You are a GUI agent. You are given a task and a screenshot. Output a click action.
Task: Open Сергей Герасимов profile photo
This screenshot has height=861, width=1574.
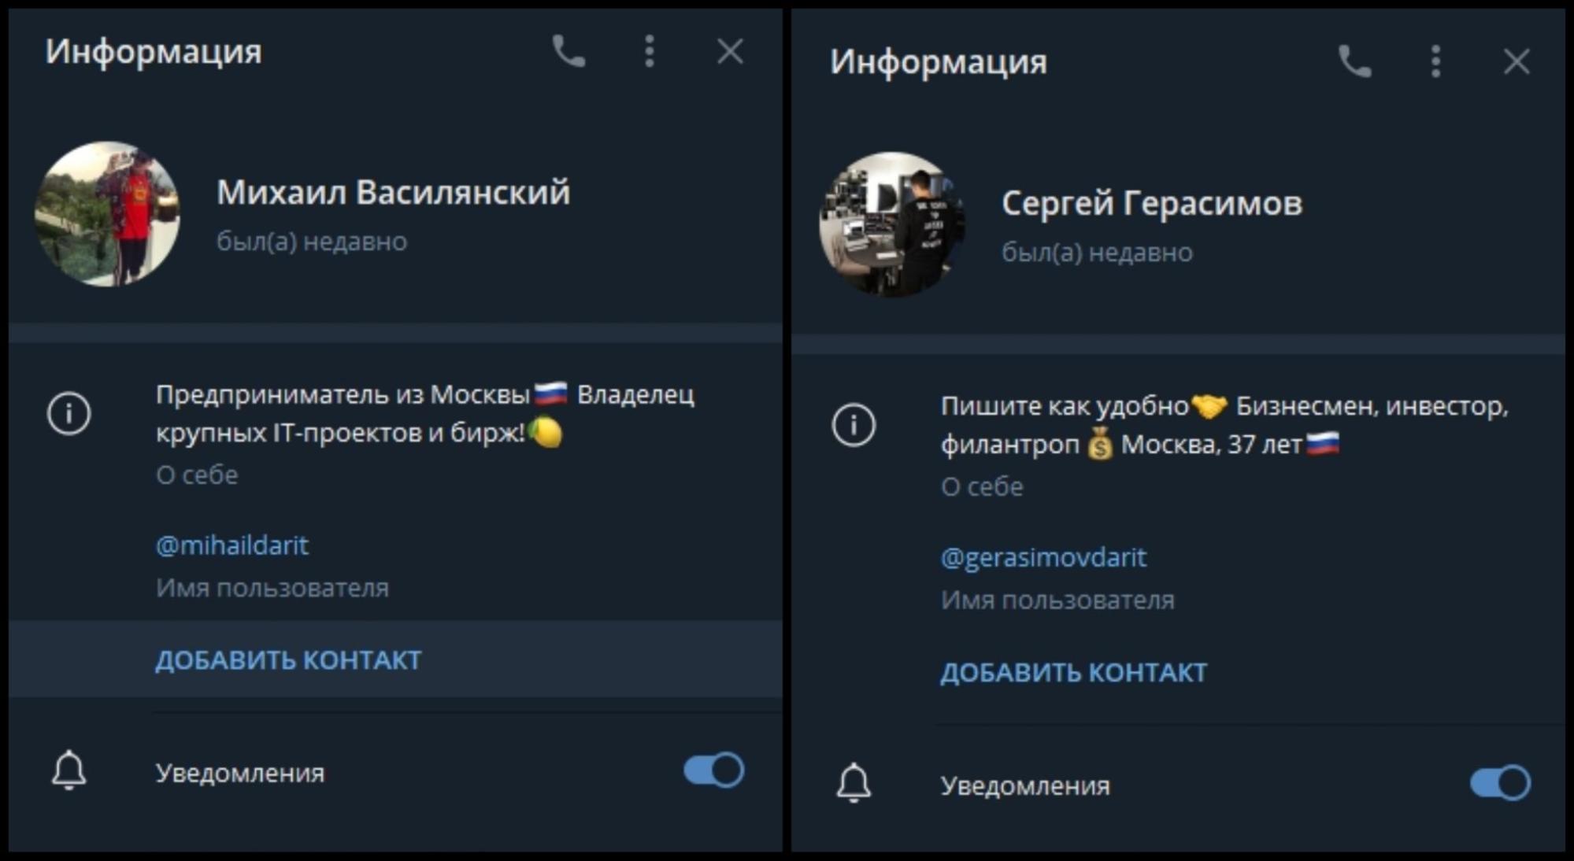click(x=892, y=224)
